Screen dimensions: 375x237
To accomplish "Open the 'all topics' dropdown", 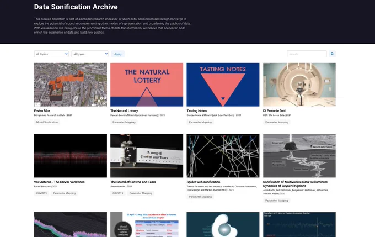I will tap(51, 54).
